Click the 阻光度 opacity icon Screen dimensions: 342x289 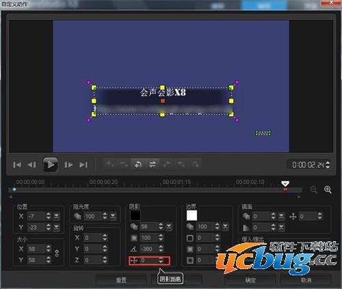tap(77, 216)
